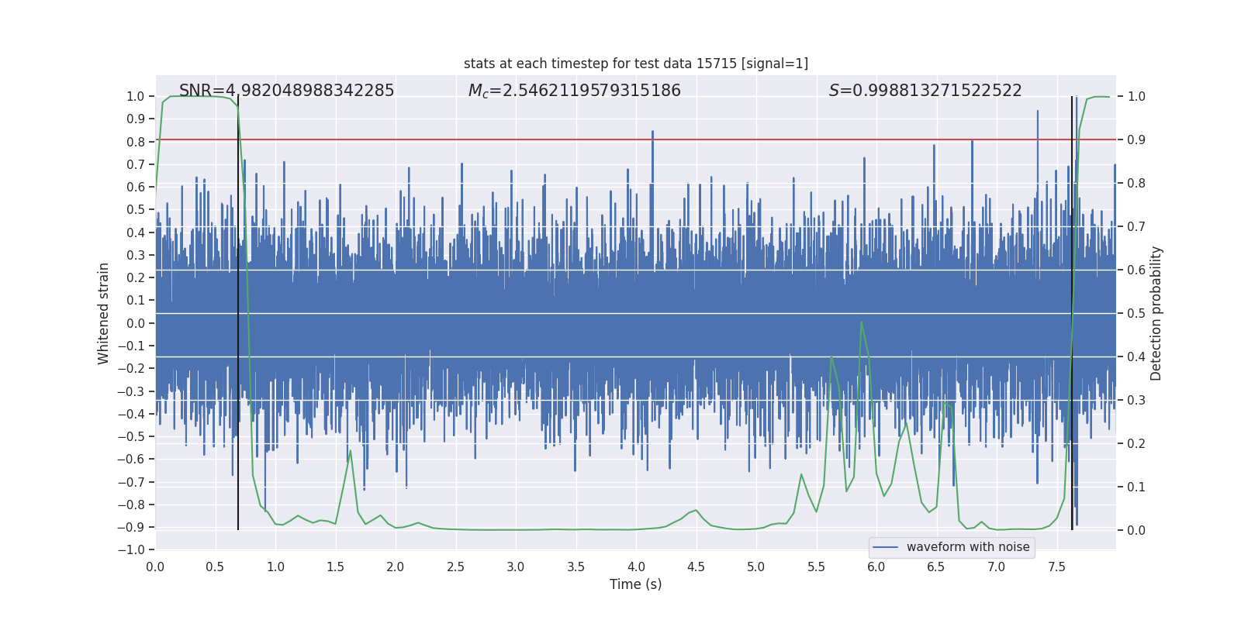1241x620 pixels.
Task: Click the right axis tick label 0.5
Action: 1136,314
